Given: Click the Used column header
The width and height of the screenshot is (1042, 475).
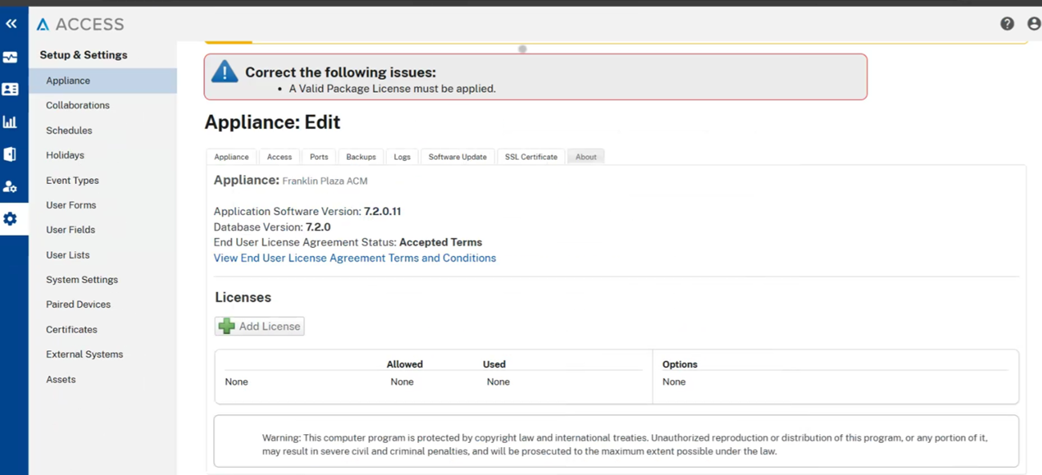Looking at the screenshot, I should pos(494,365).
